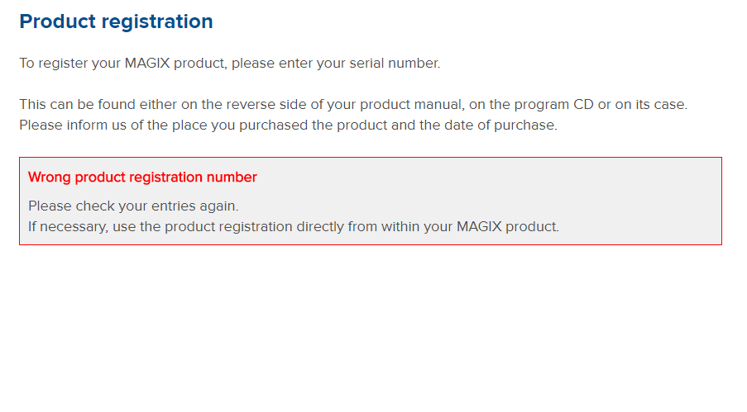The width and height of the screenshot is (747, 412).
Task: Click the empty gray area right of error title
Action: click(x=486, y=177)
